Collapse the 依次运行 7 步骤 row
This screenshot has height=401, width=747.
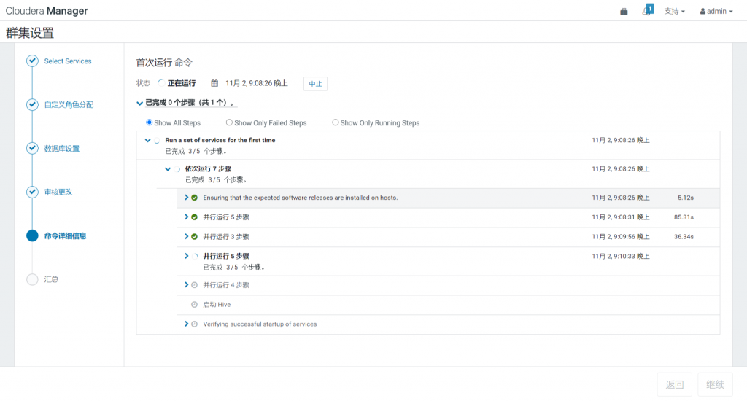tap(168, 169)
